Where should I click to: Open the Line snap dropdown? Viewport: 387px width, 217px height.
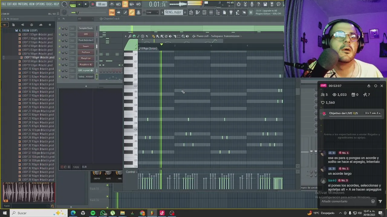click(x=153, y=12)
